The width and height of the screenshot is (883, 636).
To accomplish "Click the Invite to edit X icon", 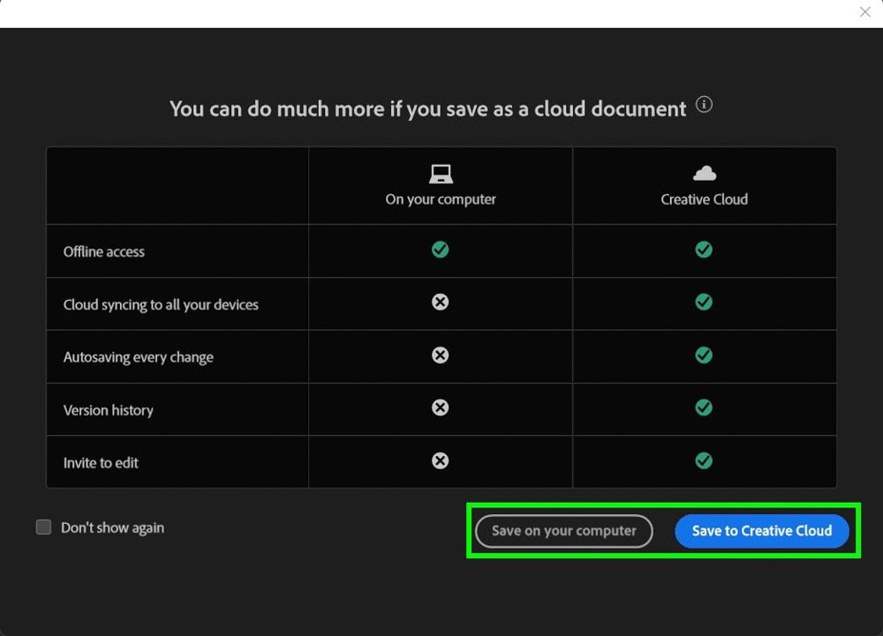I will point(440,460).
